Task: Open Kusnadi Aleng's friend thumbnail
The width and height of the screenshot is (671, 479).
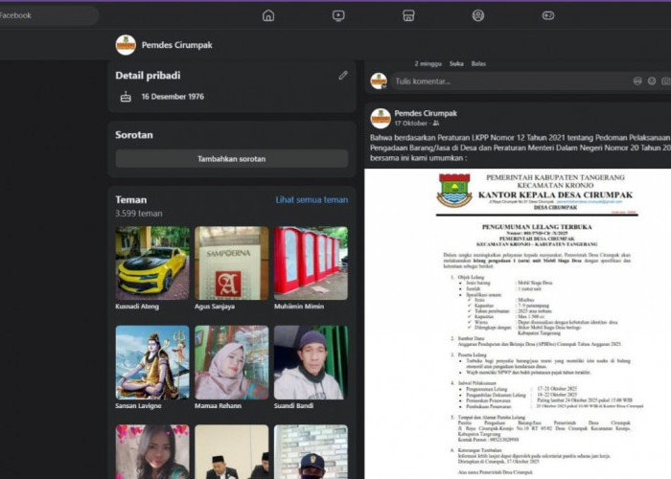Action: click(152, 263)
